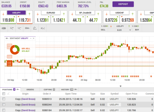Change the 30m chart timeframe
154x112 pixels.
pos(27,28)
